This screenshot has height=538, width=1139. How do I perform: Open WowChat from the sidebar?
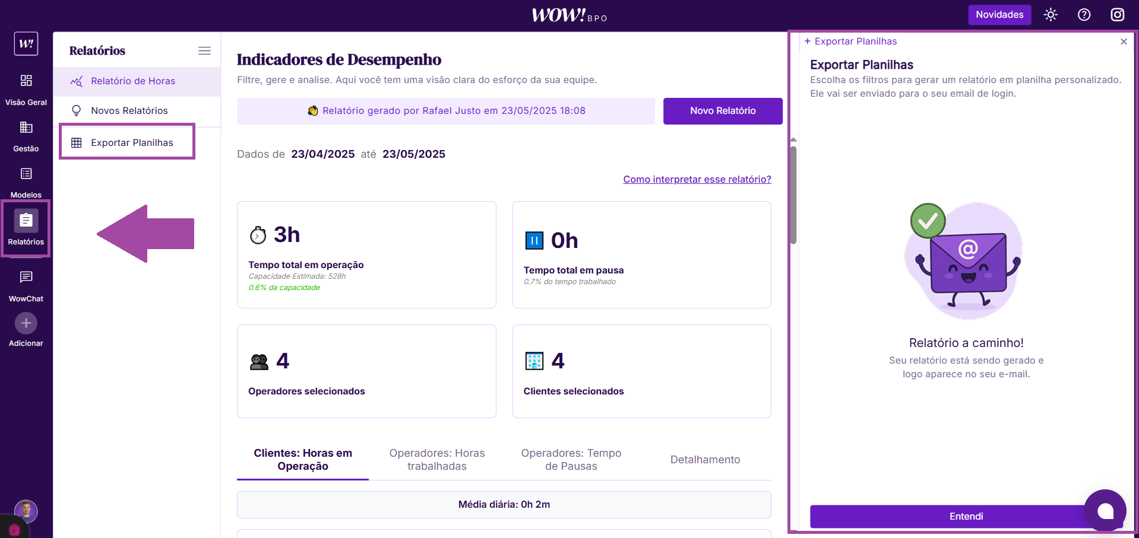26,278
